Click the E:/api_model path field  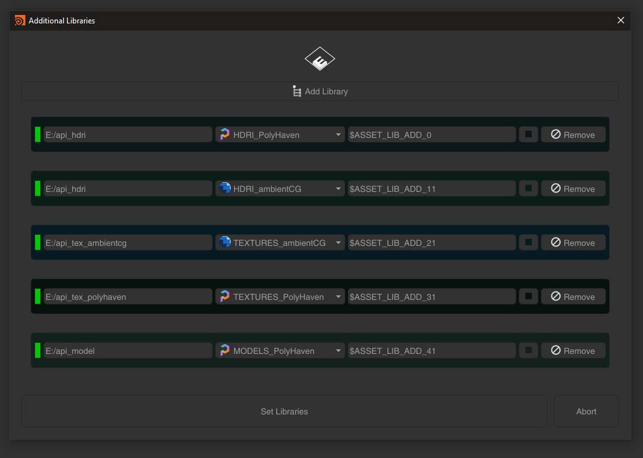coord(127,351)
